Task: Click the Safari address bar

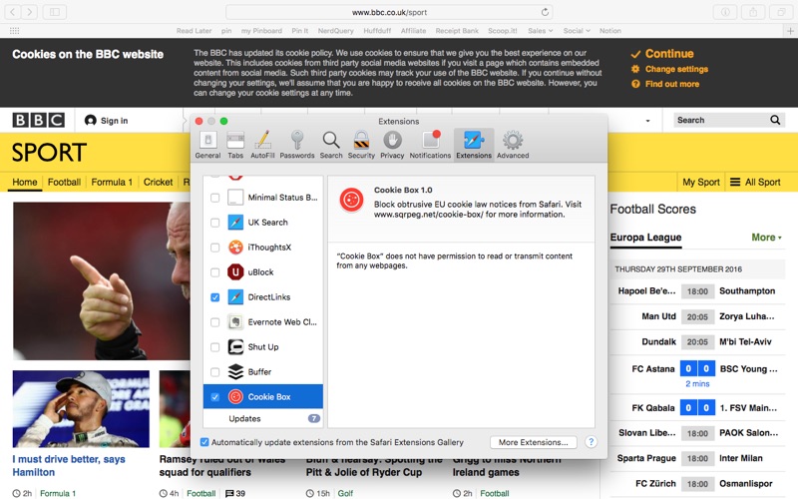Action: (x=389, y=12)
